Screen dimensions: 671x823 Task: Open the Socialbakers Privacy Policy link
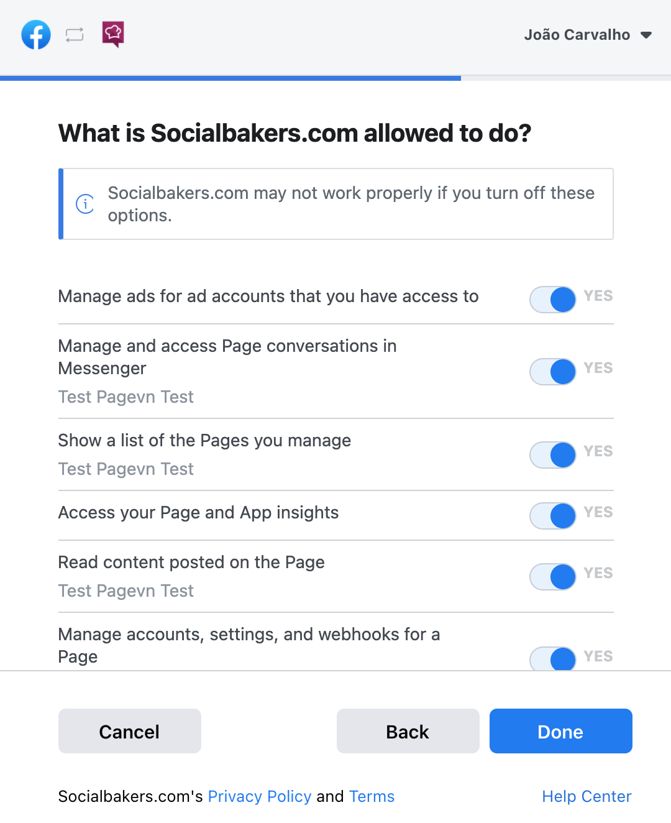260,796
